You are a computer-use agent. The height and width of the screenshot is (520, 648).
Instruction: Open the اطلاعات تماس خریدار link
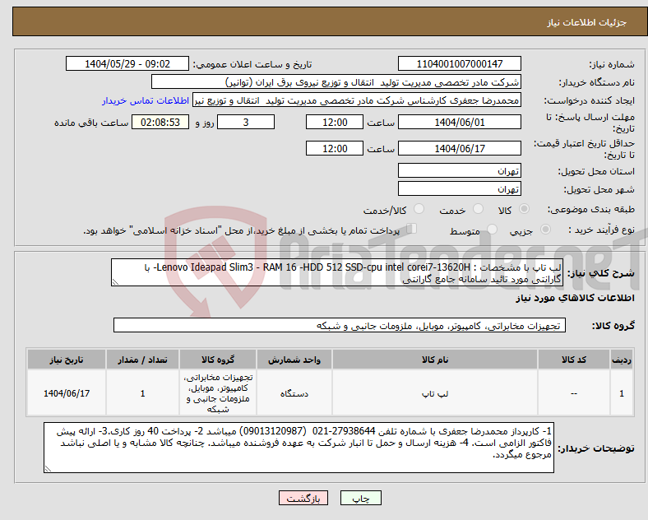pyautogui.click(x=146, y=100)
